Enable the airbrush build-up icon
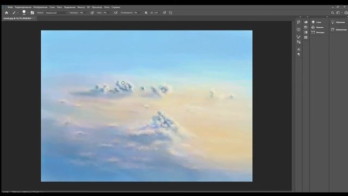348x196 pixels. click(116, 13)
